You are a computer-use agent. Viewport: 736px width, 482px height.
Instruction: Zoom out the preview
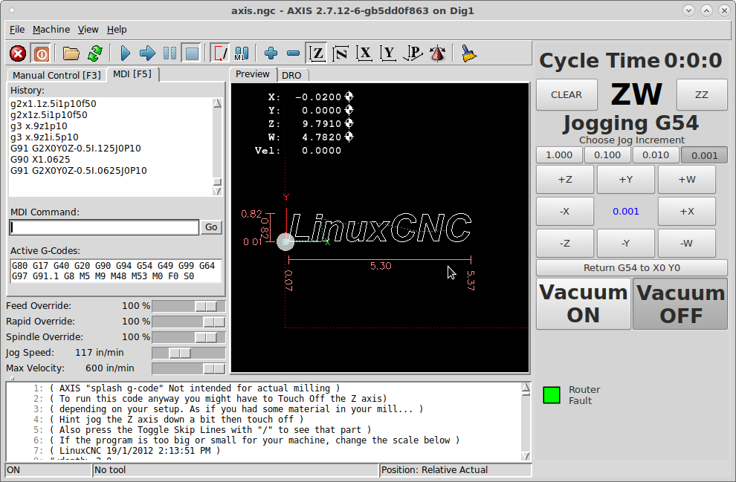pos(293,53)
